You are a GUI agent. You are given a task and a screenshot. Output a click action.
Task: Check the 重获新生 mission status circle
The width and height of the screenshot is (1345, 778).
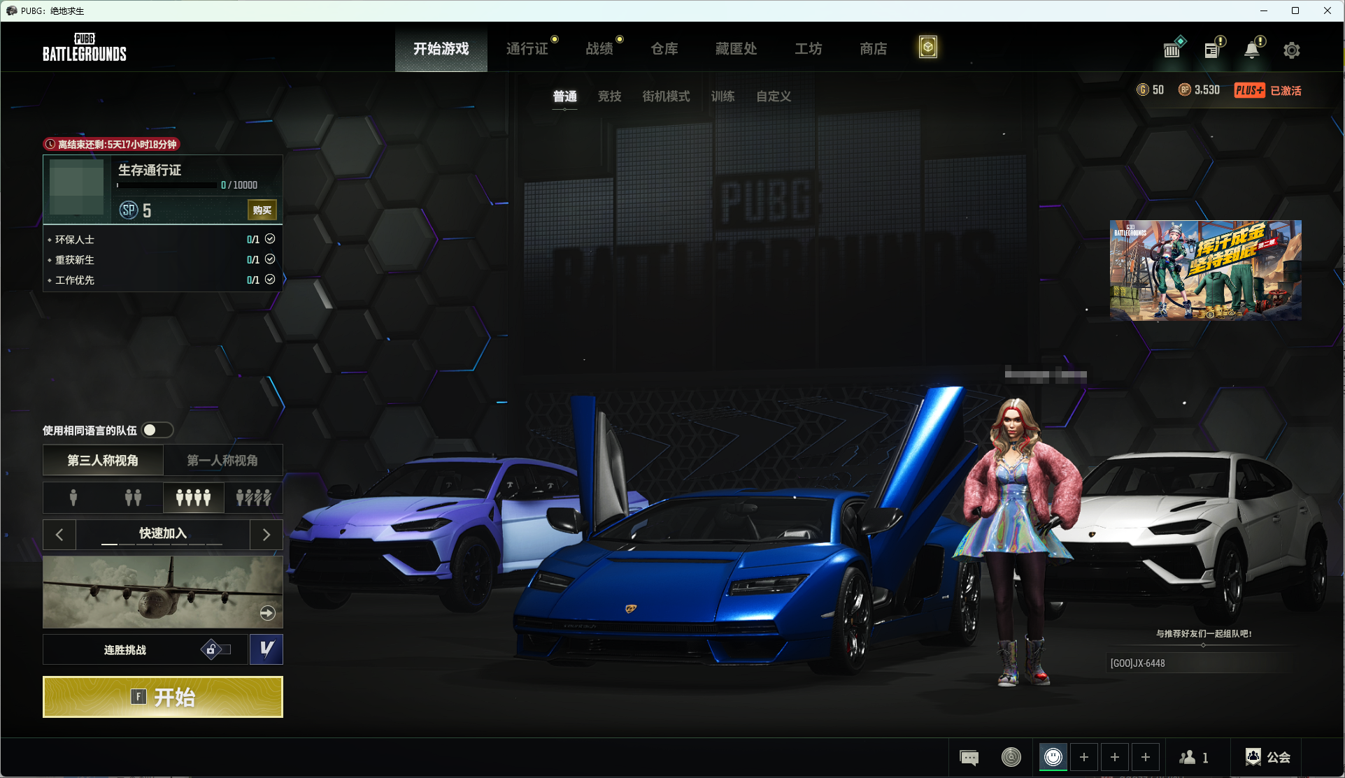[x=270, y=259]
